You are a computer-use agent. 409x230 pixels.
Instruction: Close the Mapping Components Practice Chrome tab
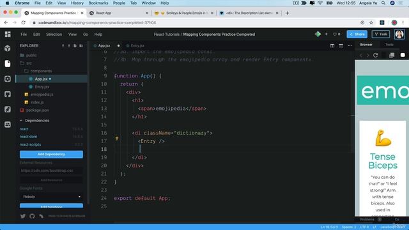(x=82, y=13)
